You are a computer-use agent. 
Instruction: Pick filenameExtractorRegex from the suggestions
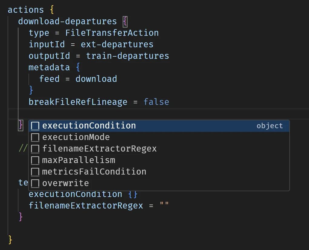[x=99, y=148]
